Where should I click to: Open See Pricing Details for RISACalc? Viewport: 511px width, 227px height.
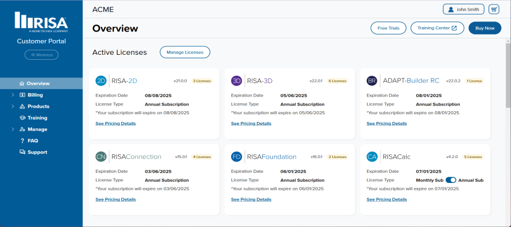[x=386, y=199]
